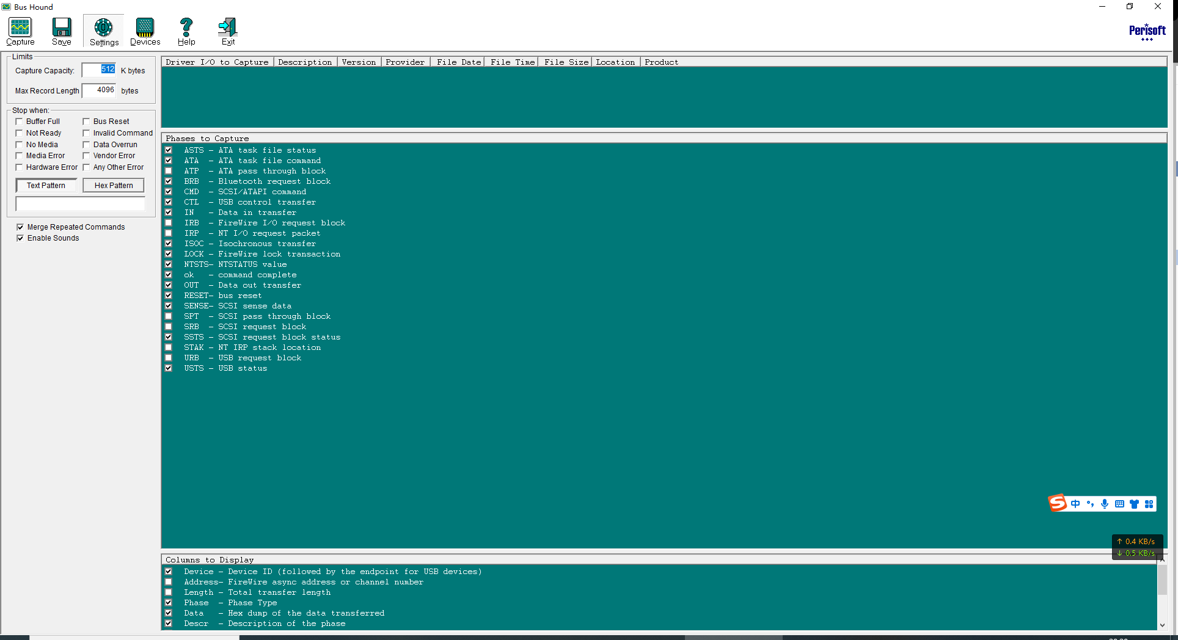Uncheck the IN Data in transfer phase

[x=168, y=213]
